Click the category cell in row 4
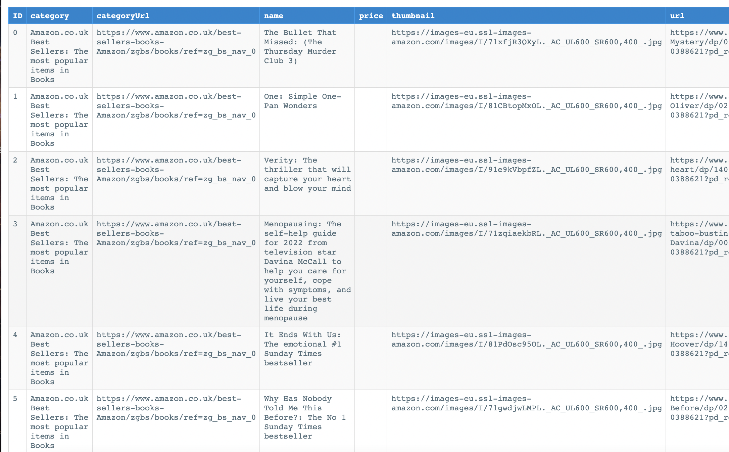 (x=59, y=358)
